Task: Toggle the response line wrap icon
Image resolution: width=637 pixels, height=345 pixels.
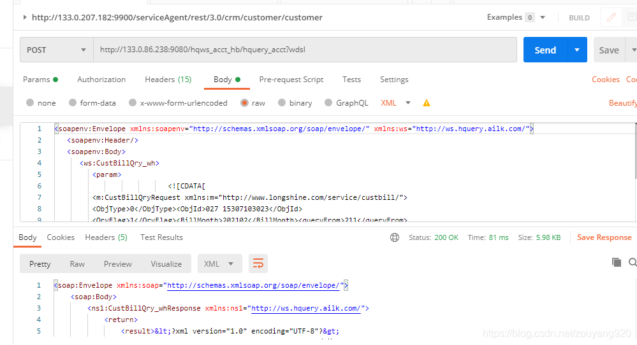Action: tap(258, 264)
